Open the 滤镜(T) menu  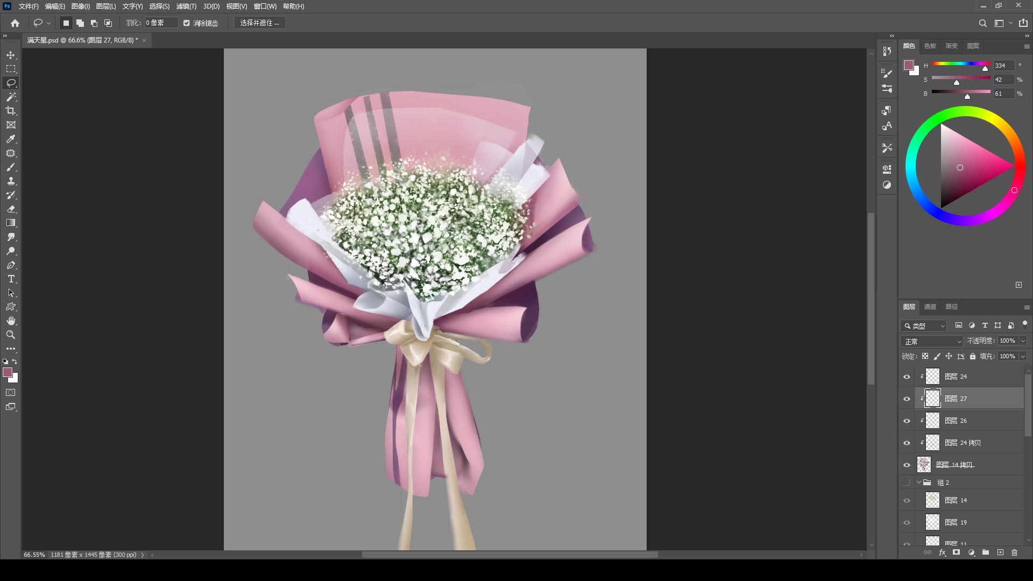(186, 6)
